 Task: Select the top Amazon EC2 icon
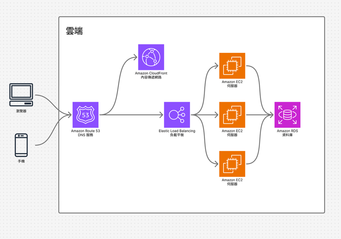pyautogui.click(x=232, y=66)
